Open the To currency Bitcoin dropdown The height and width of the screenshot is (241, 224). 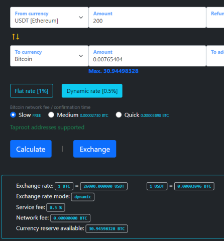(49, 56)
